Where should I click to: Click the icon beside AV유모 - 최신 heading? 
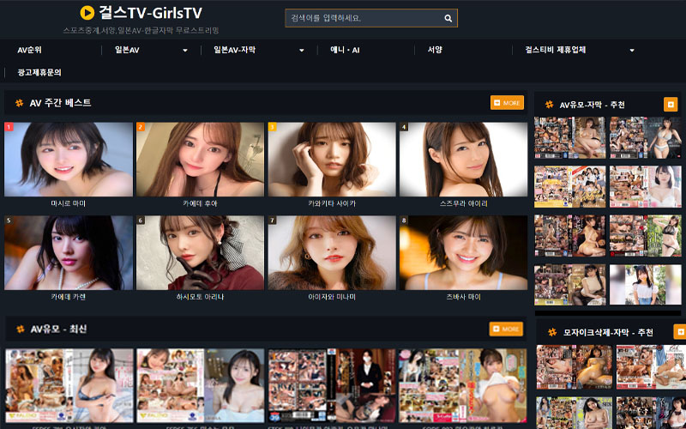pyautogui.click(x=20, y=329)
